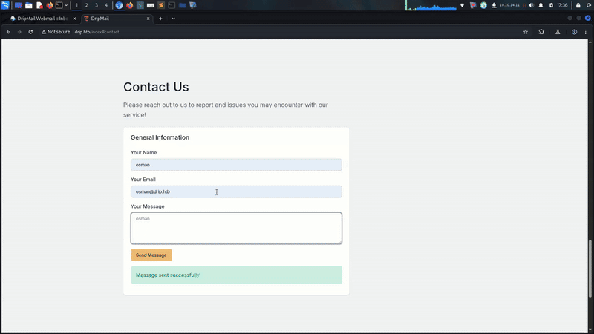Focus the Your Message text area
The height and width of the screenshot is (334, 594).
click(236, 228)
